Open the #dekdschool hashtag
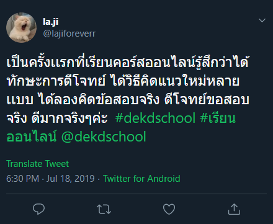273x224 pixels. click(x=155, y=119)
